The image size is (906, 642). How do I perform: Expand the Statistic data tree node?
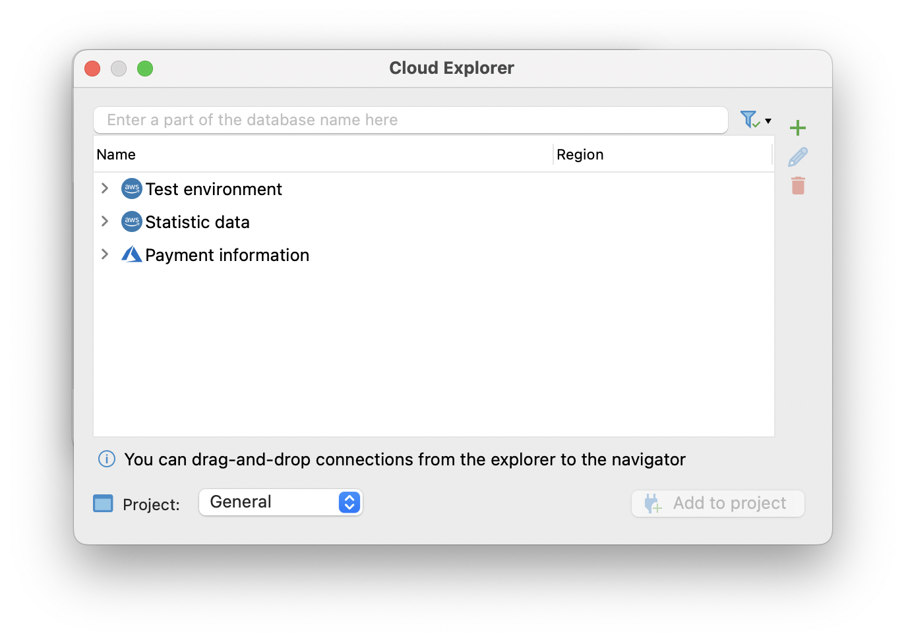[x=105, y=221]
